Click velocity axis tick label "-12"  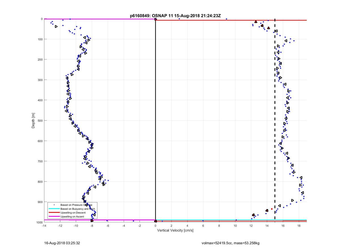pos(60,226)
